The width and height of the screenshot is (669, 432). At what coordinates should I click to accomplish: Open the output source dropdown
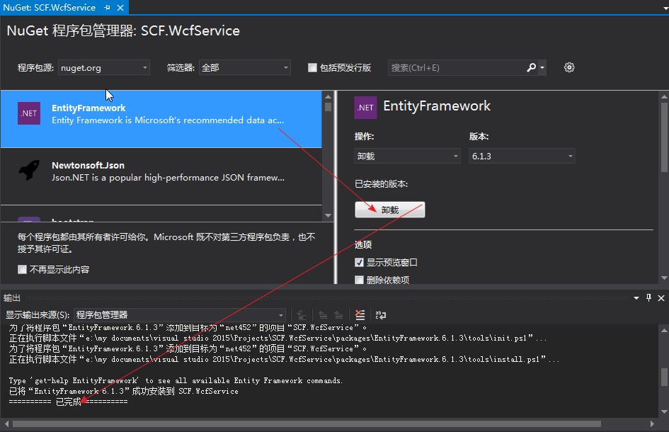point(180,315)
